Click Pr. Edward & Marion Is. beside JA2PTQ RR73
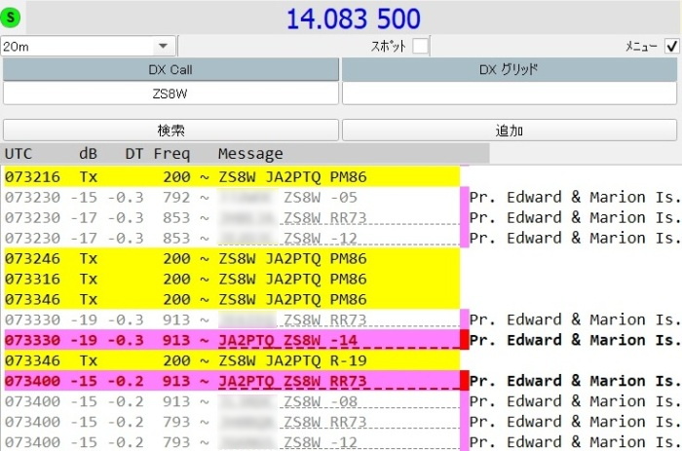This screenshot has width=682, height=451. (x=575, y=381)
